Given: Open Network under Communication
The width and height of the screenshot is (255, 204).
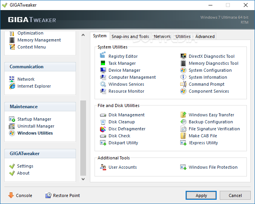Looking at the screenshot, I should [x=26, y=79].
